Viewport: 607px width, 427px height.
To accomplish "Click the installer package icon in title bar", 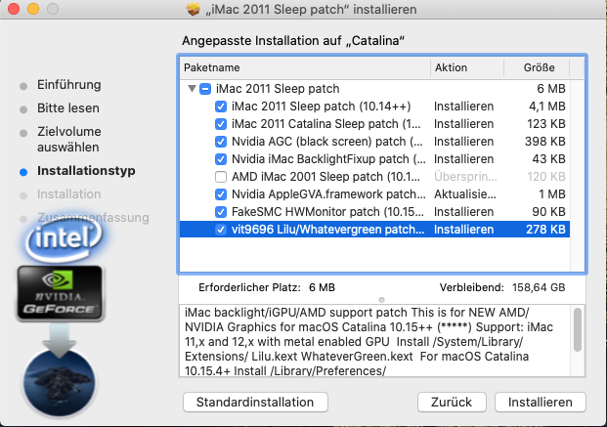I will point(193,9).
